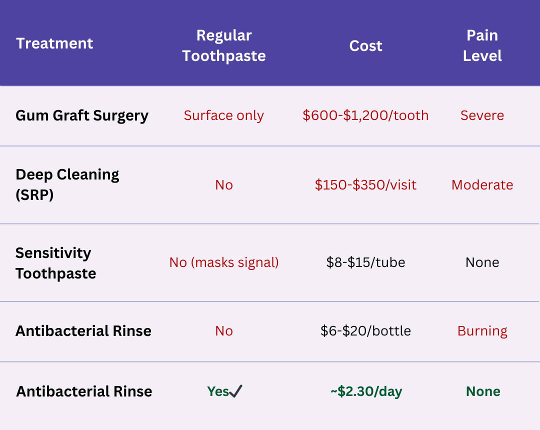Select the ~$2.30/day green cost cell
The height and width of the screenshot is (430, 540).
tap(366, 391)
